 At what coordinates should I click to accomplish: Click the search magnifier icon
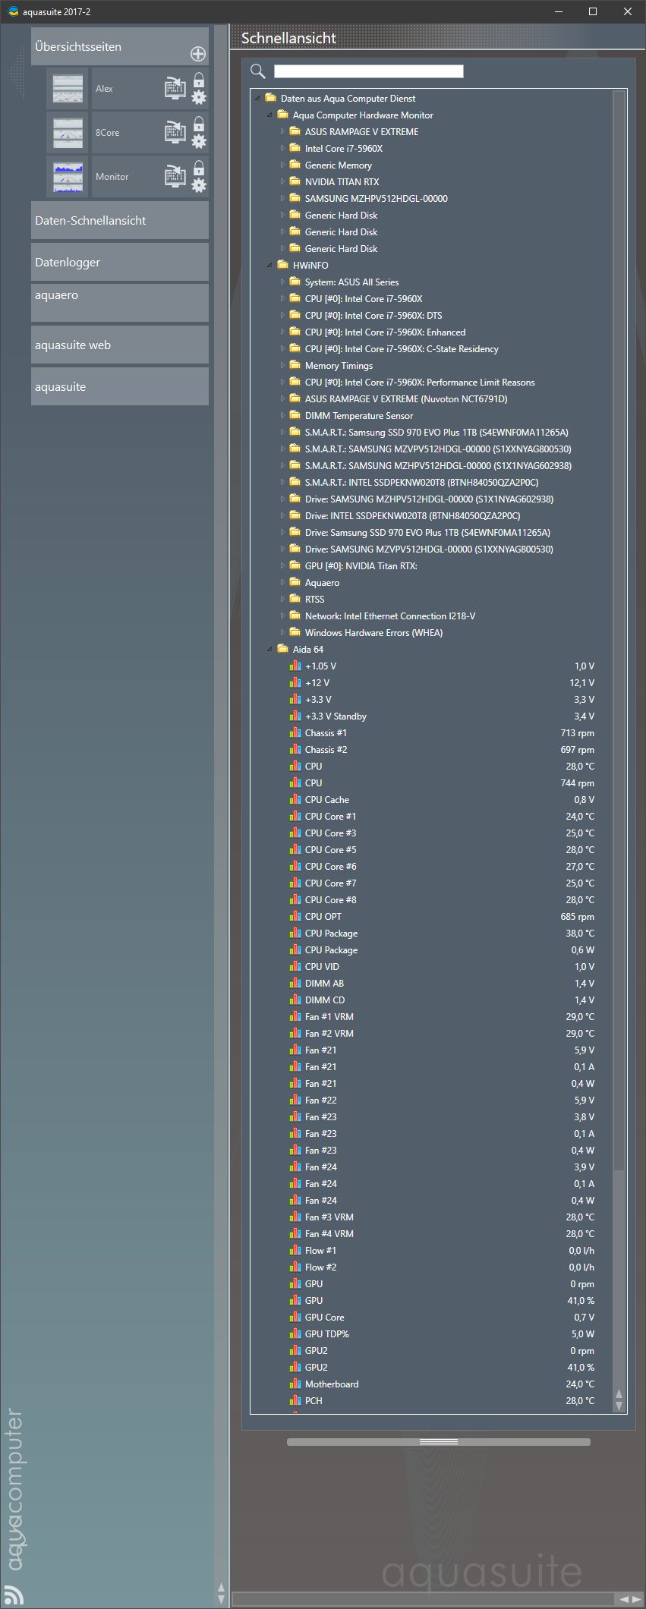pyautogui.click(x=258, y=71)
